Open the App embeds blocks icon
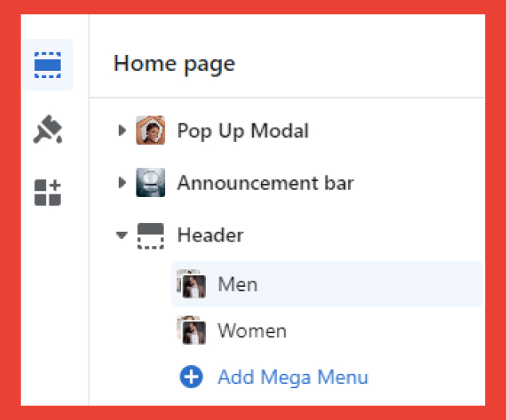The width and height of the screenshot is (506, 420). [47, 192]
